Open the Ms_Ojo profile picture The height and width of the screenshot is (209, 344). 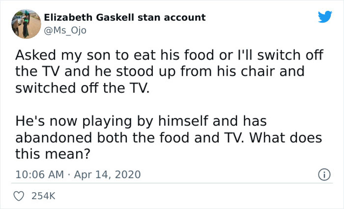coord(25,23)
